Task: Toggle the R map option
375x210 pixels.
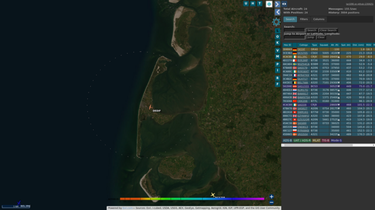Action: (277, 78)
